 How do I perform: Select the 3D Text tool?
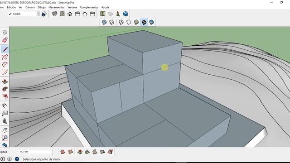5,121
